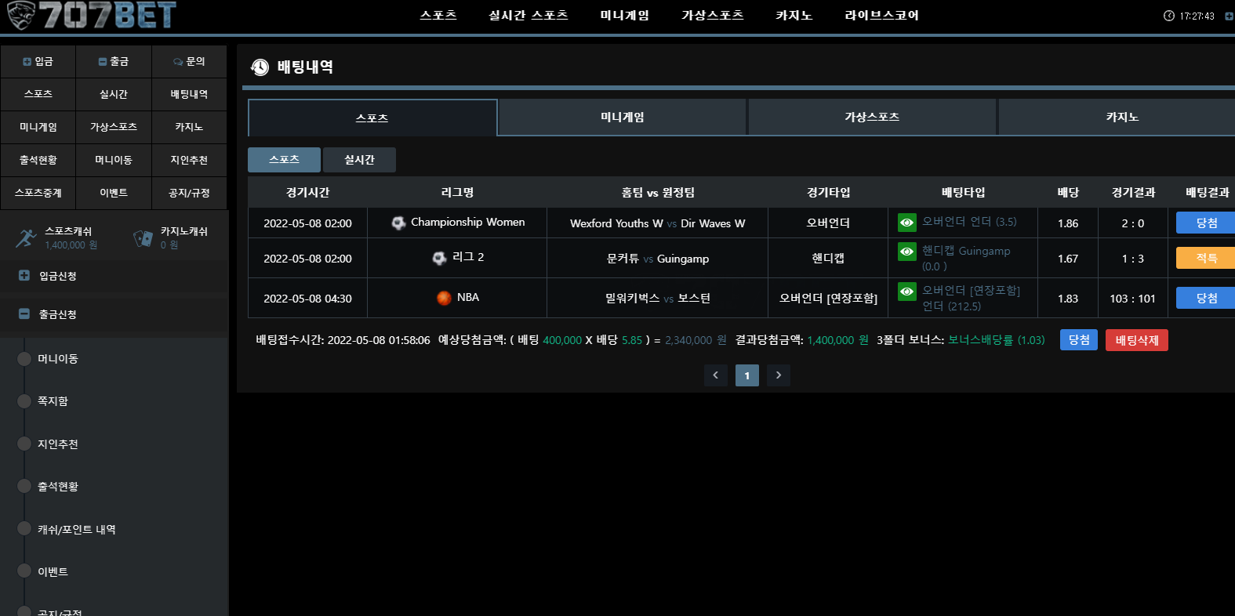Click 당첨 result on NBA row
The height and width of the screenshot is (616, 1235).
coord(1206,298)
